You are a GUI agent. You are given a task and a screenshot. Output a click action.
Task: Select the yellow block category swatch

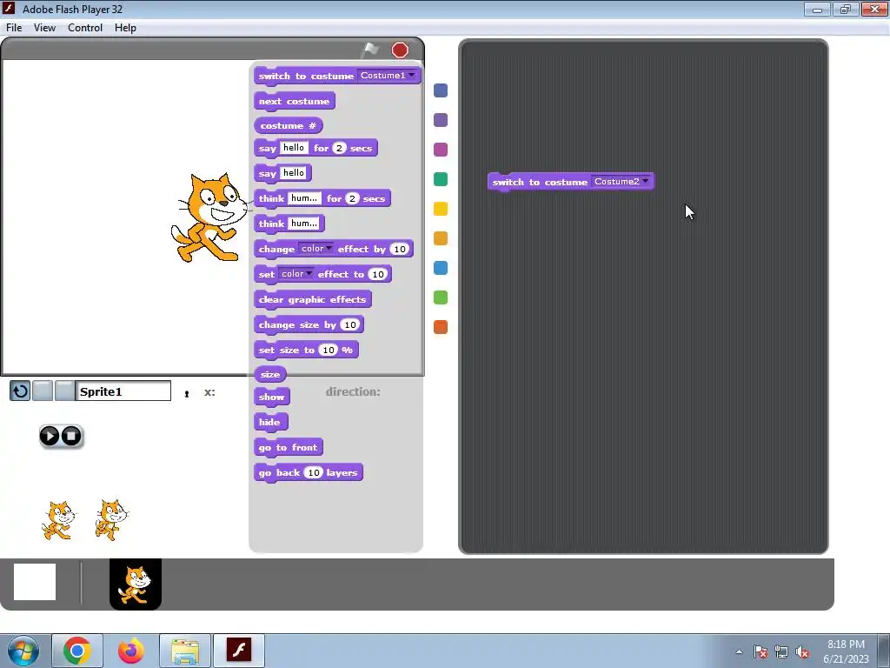441,209
